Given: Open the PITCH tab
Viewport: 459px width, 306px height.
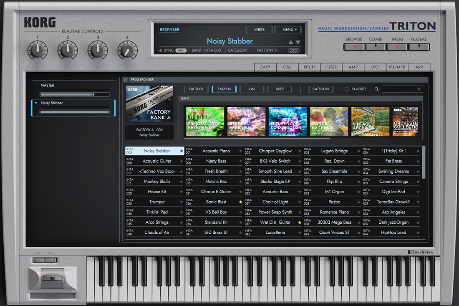Looking at the screenshot, I should click(x=309, y=67).
